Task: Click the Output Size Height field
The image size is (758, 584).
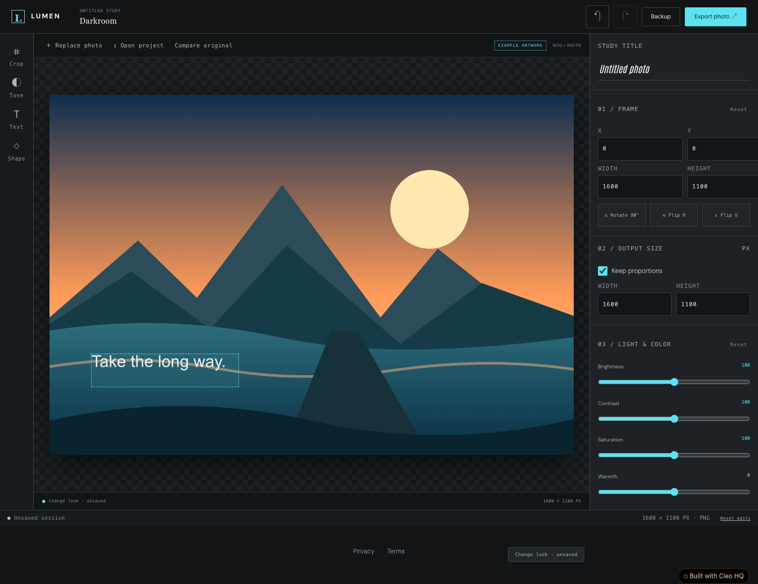Action: (713, 304)
